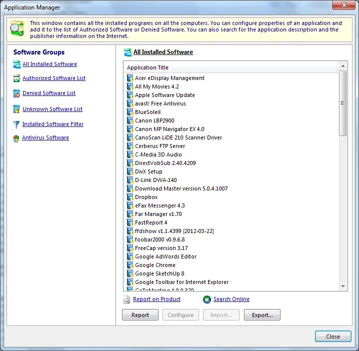
Task: Open the Authorized Software List link
Action: pyautogui.click(x=54, y=78)
